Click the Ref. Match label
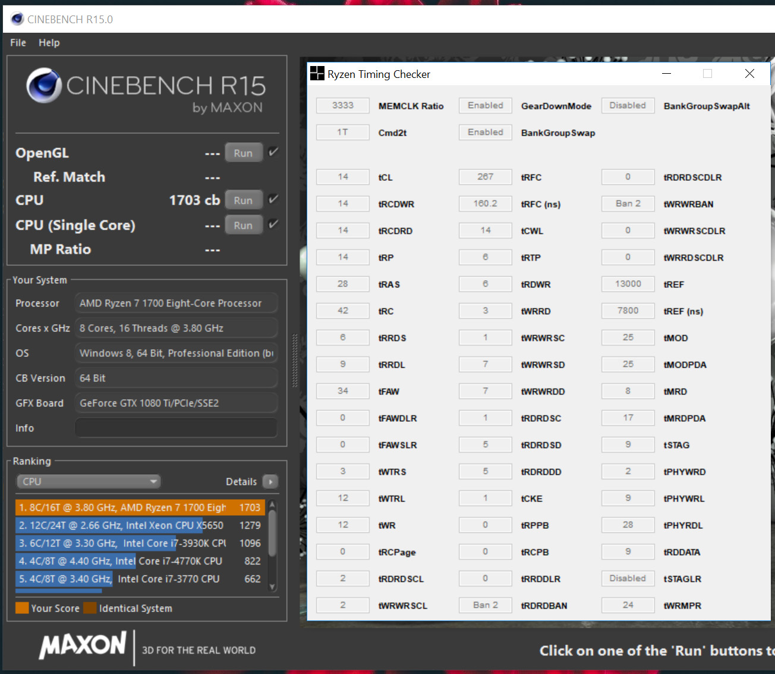The image size is (775, 674). pos(69,177)
